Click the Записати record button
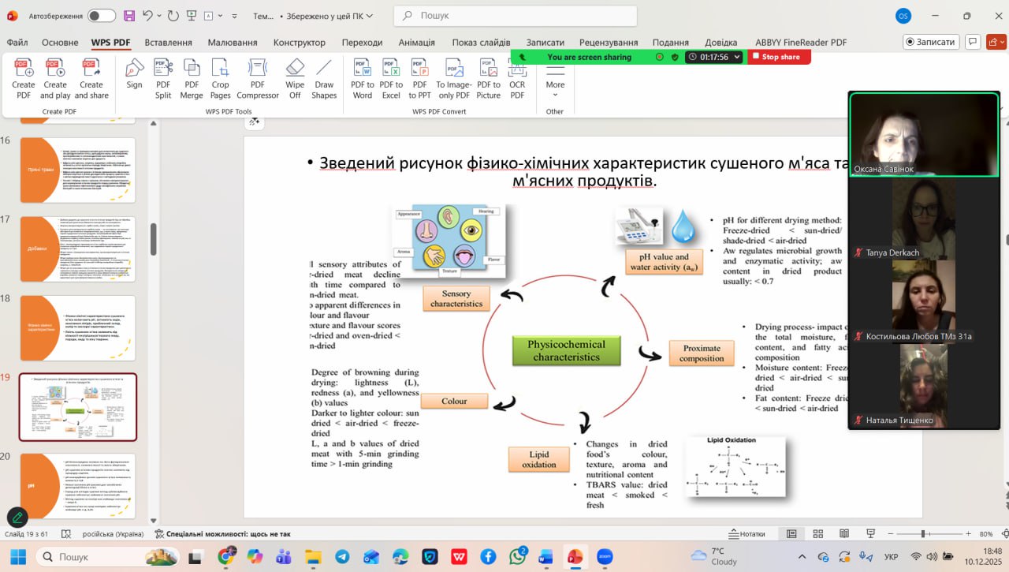 pyautogui.click(x=930, y=42)
